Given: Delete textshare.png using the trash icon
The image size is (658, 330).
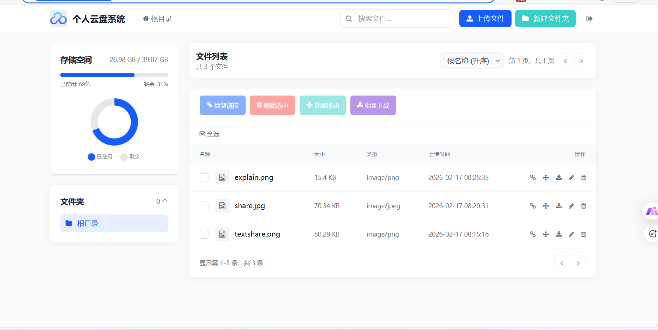Looking at the screenshot, I should [583, 234].
